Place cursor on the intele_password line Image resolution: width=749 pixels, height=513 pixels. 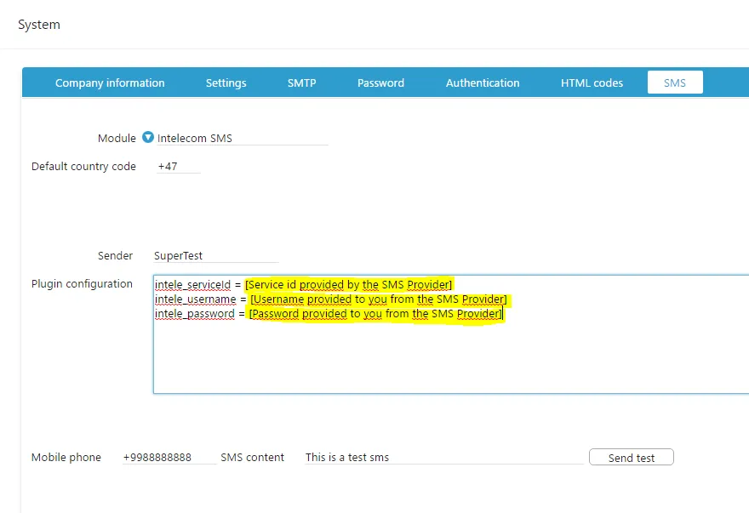point(329,314)
